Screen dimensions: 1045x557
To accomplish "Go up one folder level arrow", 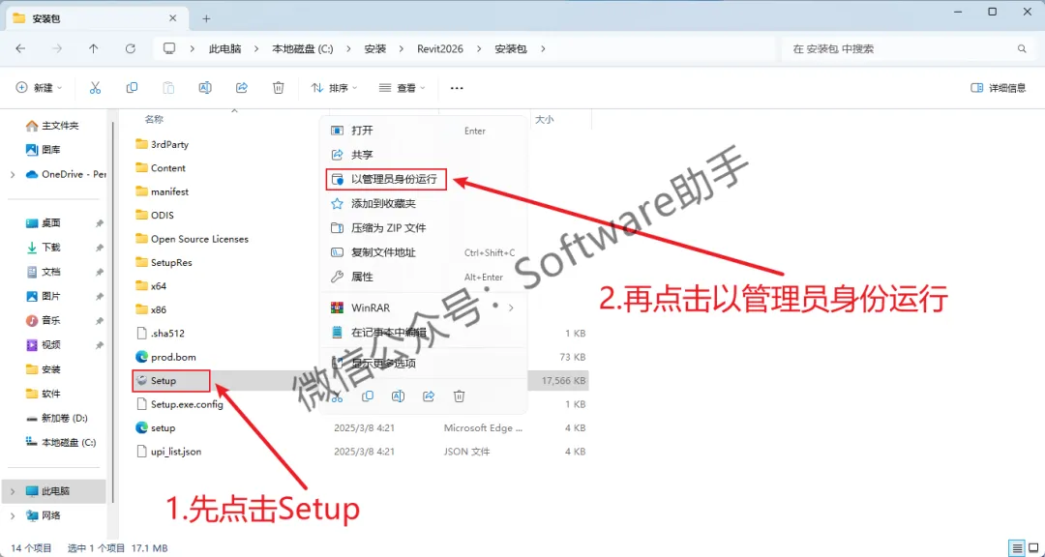I will click(x=93, y=48).
